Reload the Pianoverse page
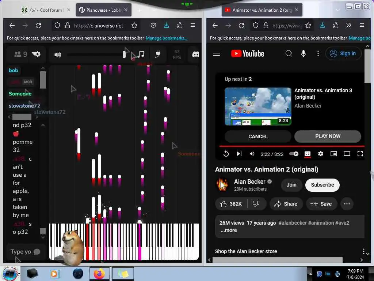 click(x=38, y=26)
